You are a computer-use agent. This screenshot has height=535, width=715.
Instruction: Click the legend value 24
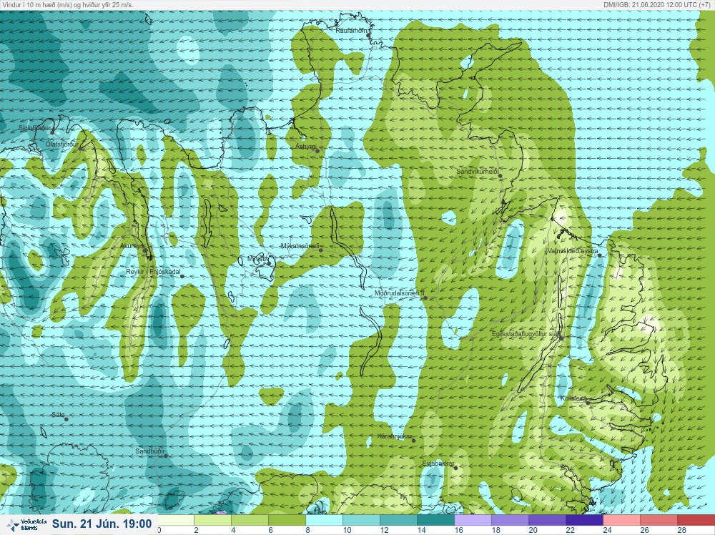(x=607, y=530)
